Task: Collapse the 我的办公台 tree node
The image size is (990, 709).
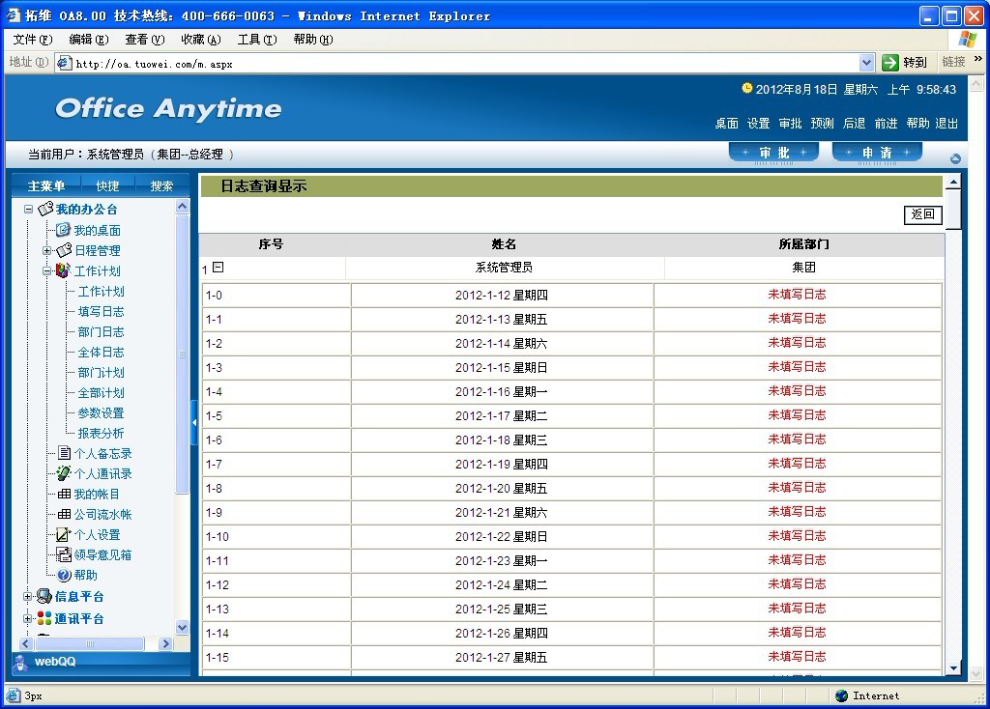Action: tap(29, 209)
